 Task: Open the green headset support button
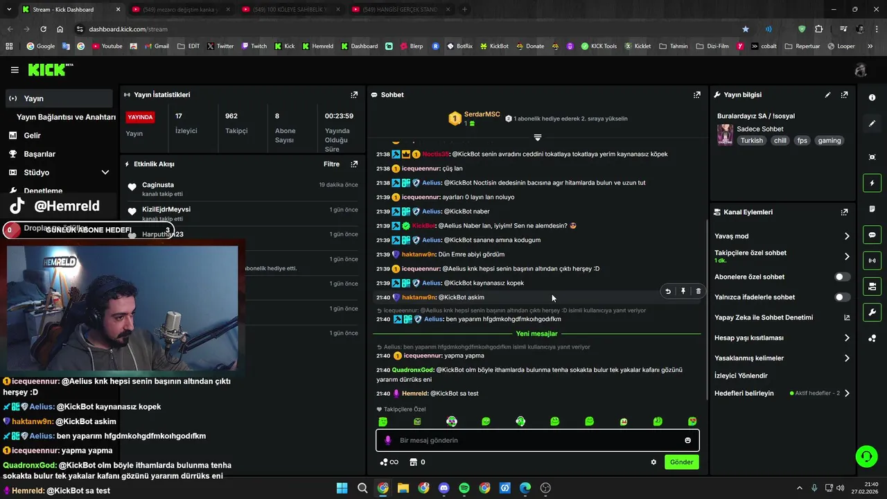click(x=866, y=456)
